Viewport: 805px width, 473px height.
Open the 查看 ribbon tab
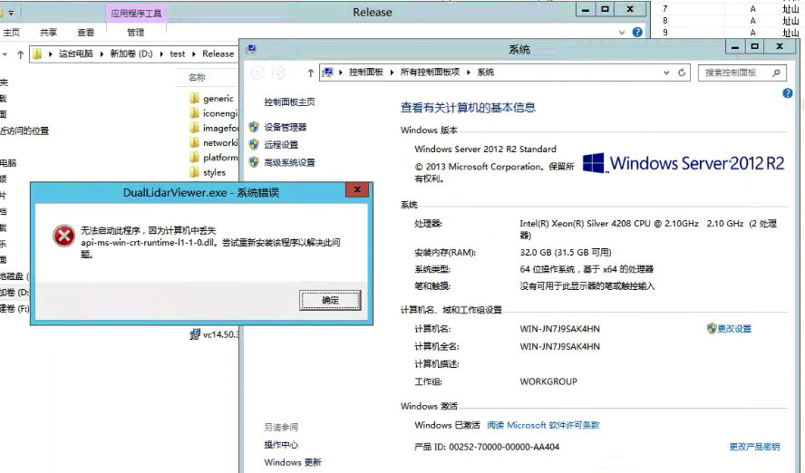click(85, 33)
